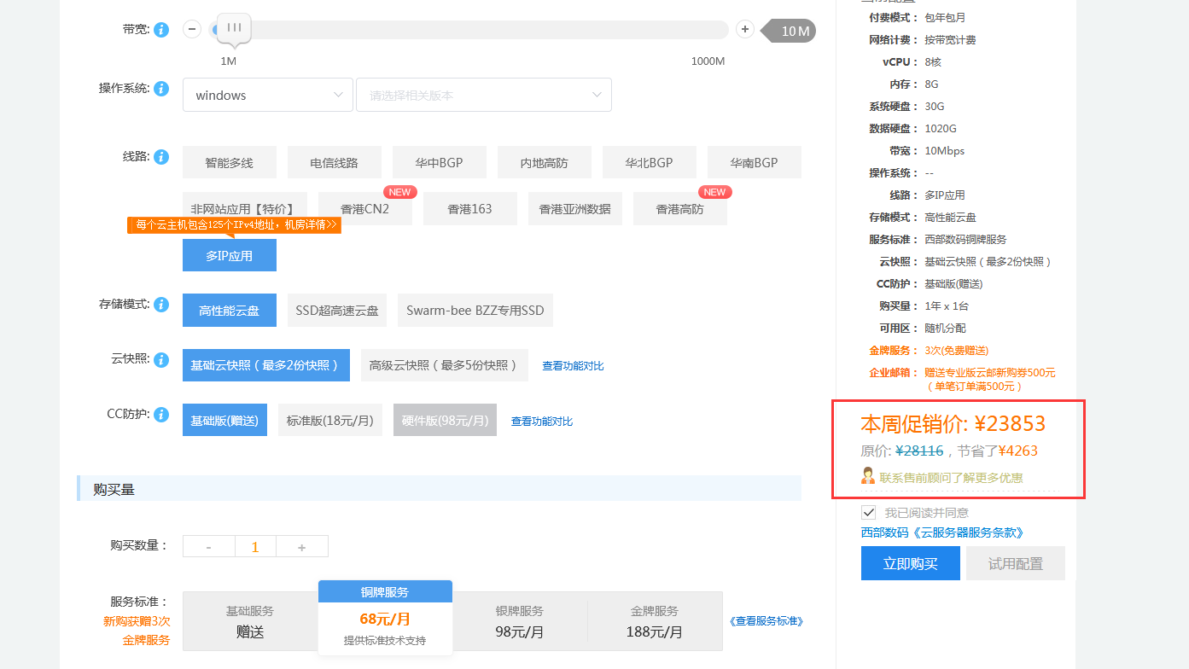The image size is (1189, 669).
Task: Click the info icon beside 存储模式
Action: (161, 305)
